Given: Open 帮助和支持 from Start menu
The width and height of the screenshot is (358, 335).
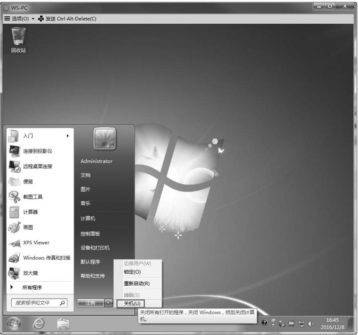Looking at the screenshot, I should tap(93, 276).
